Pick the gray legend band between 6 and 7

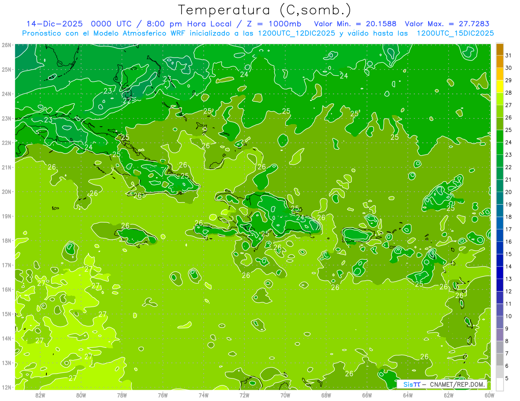500,359
